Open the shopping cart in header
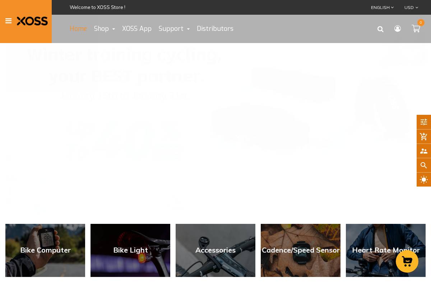 point(416,29)
